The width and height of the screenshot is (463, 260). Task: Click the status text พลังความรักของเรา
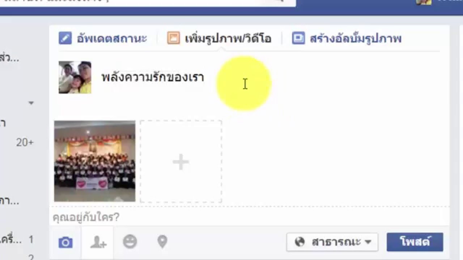pyautogui.click(x=153, y=77)
